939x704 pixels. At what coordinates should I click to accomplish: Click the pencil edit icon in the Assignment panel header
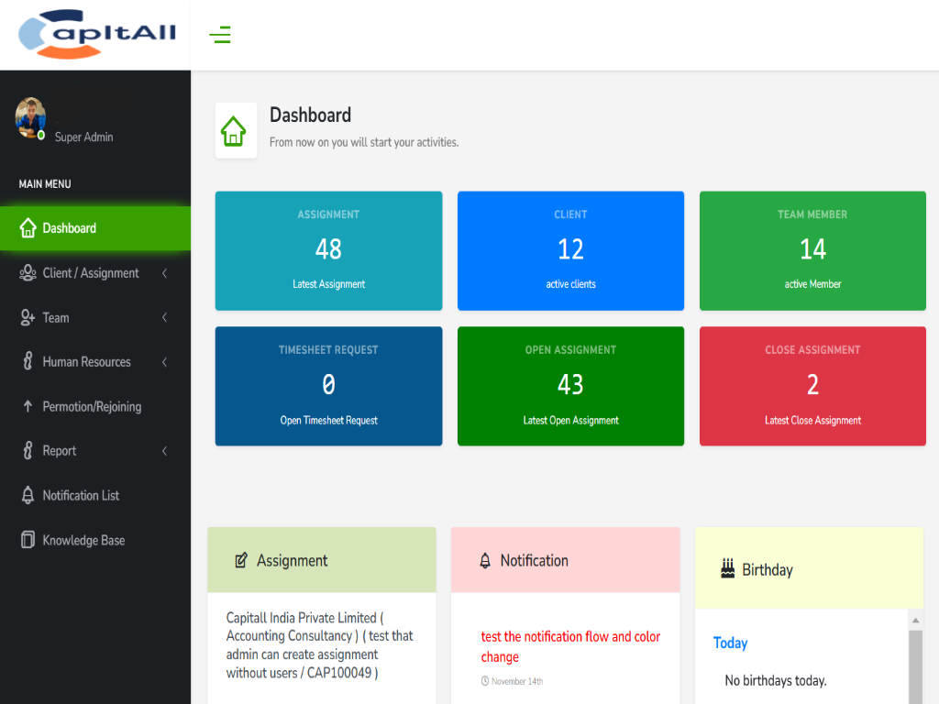[x=240, y=560]
